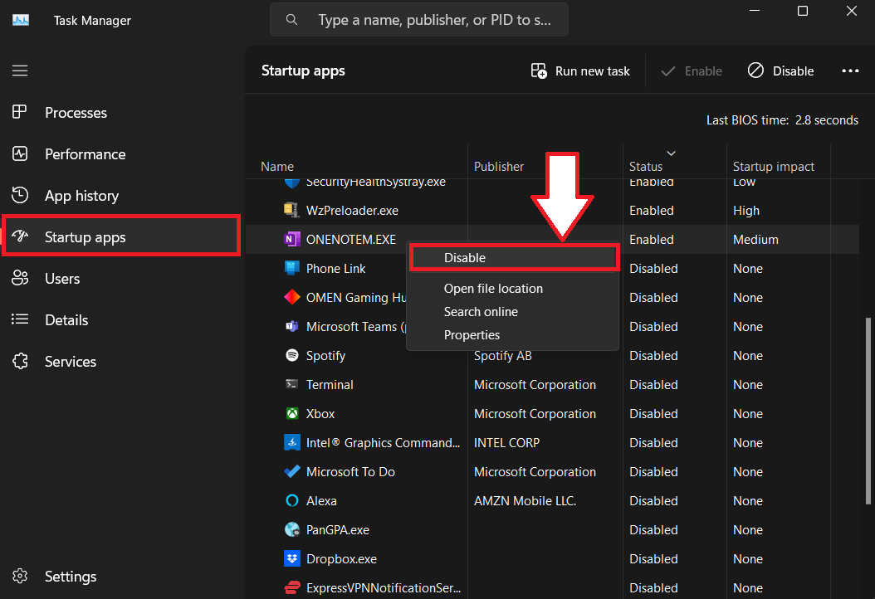This screenshot has height=599, width=875.
Task: Click the Xbox icon
Action: [x=292, y=413]
